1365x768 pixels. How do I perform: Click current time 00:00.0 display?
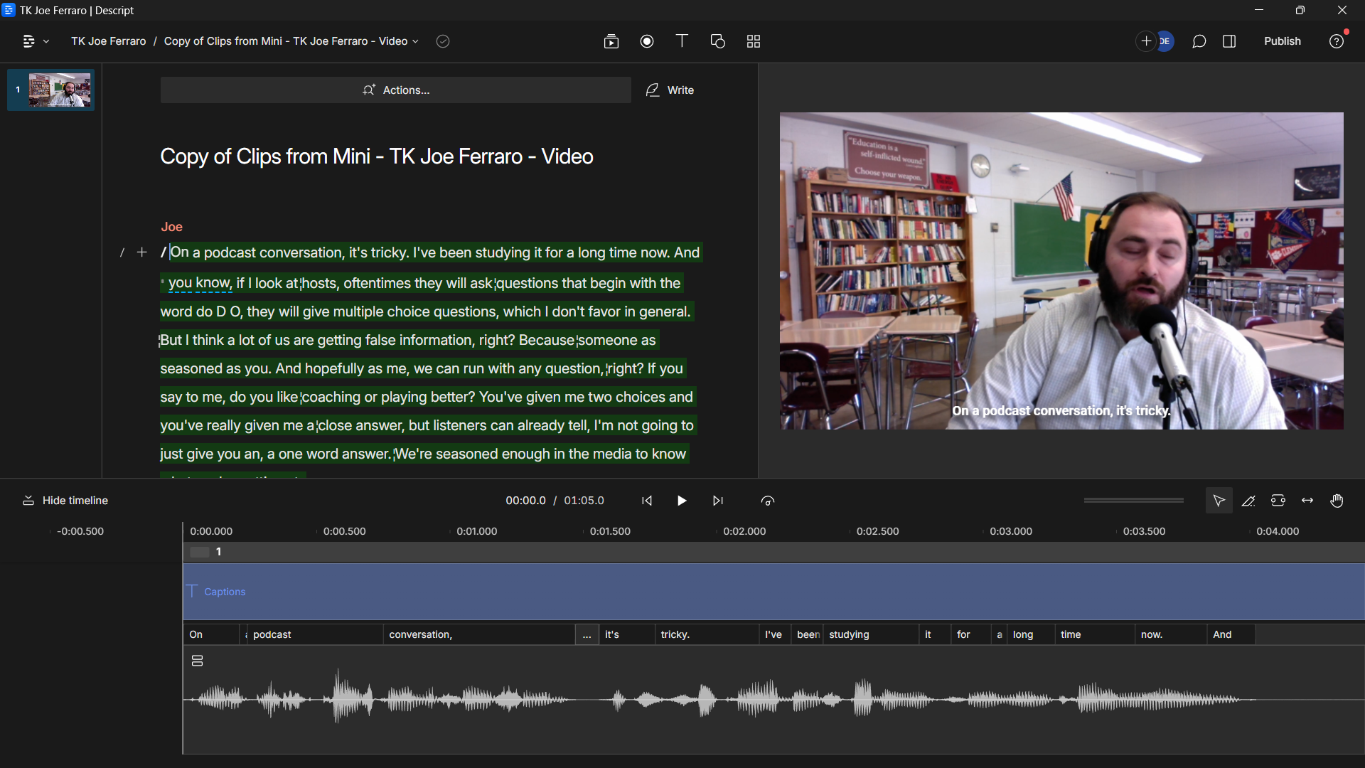(525, 501)
